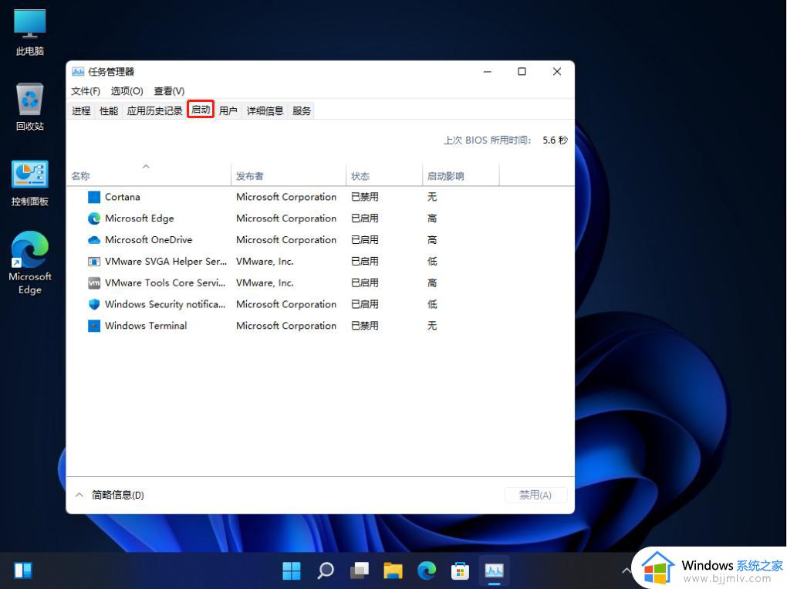Open the Widgets button on the taskbar

[22, 570]
